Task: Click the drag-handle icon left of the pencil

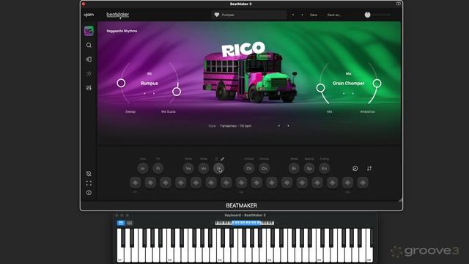Action: (216, 159)
